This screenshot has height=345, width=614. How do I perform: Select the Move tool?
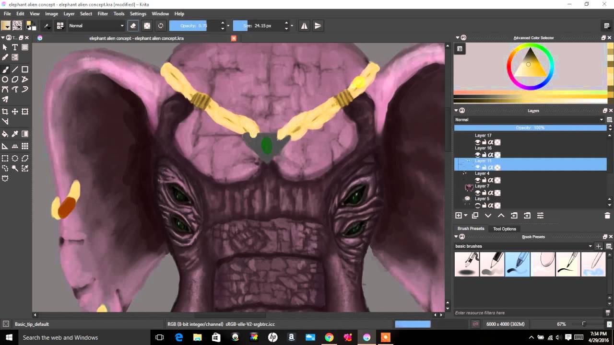15,112
